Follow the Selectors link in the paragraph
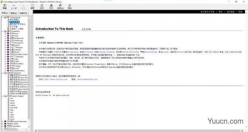 pos(181,52)
